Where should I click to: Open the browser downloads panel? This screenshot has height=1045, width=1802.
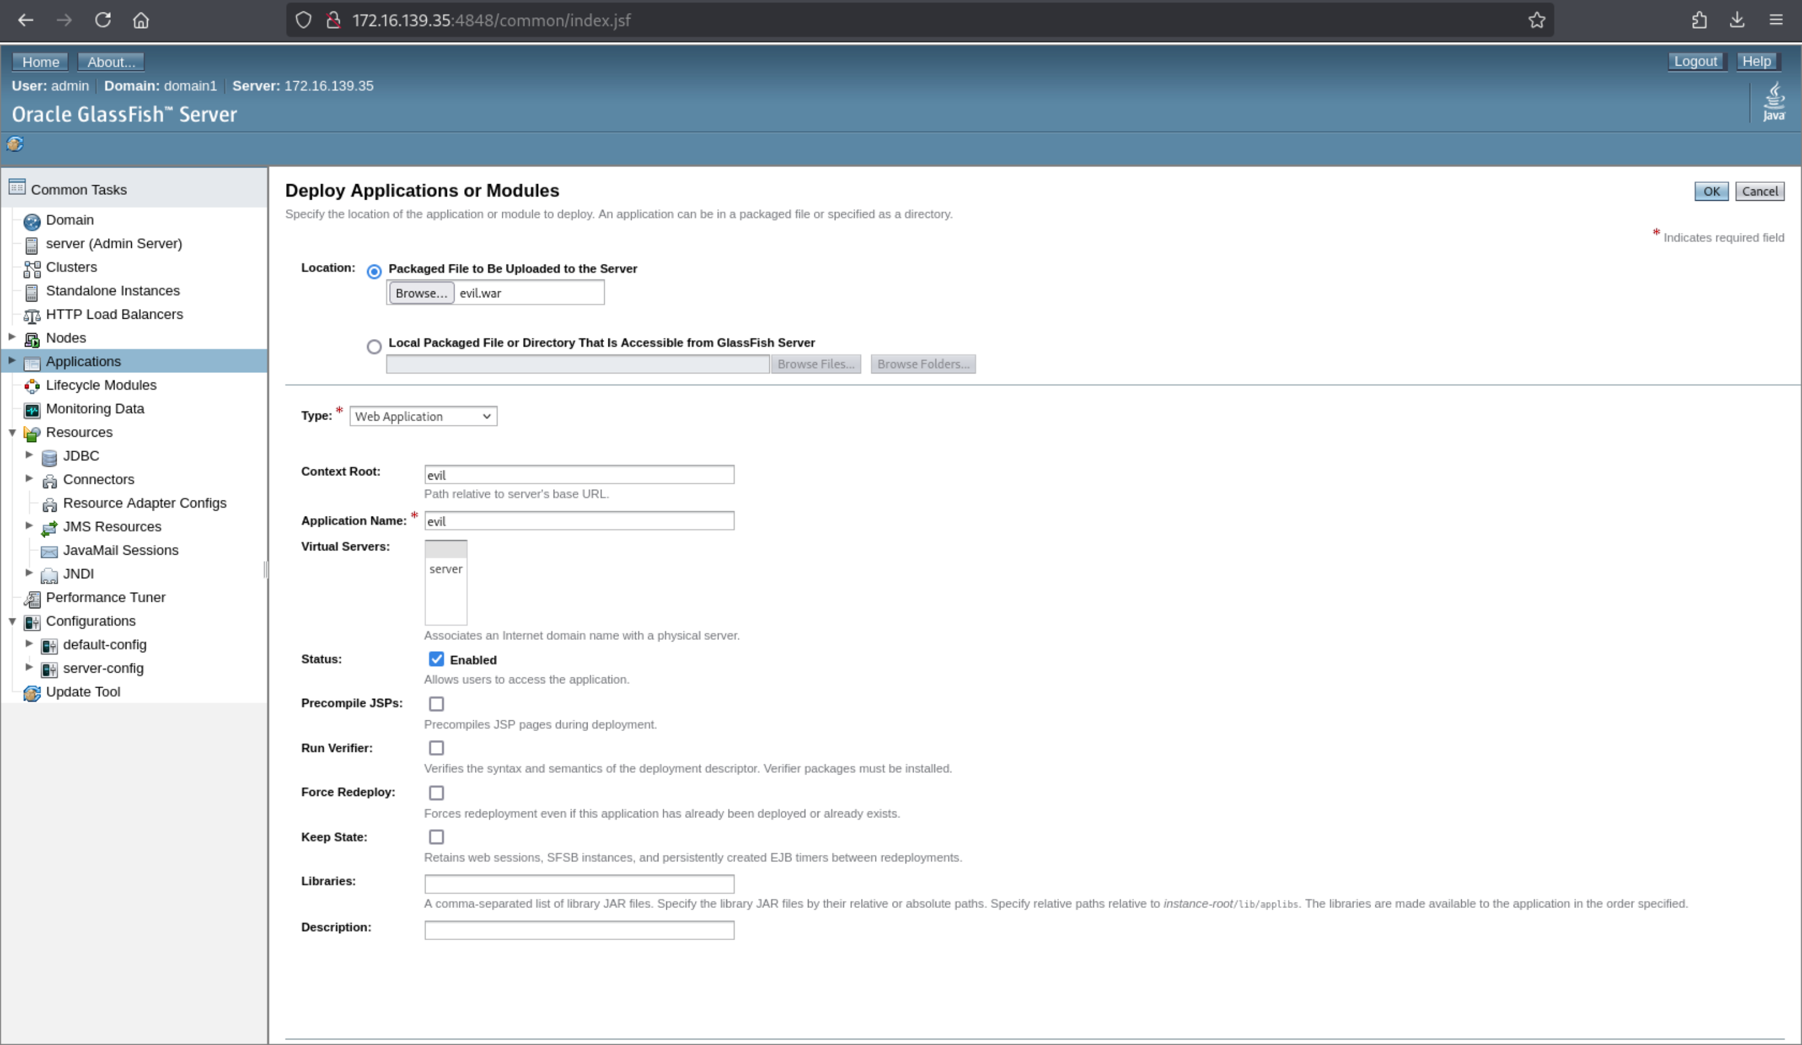pyautogui.click(x=1737, y=20)
